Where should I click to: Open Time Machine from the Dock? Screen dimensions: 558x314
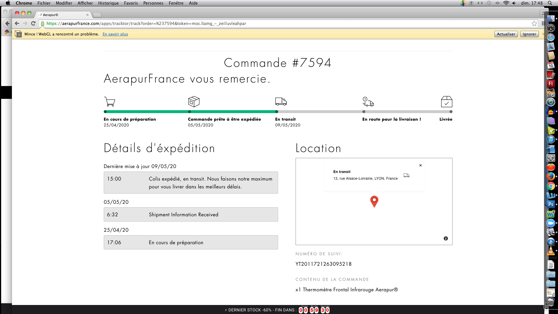551,102
